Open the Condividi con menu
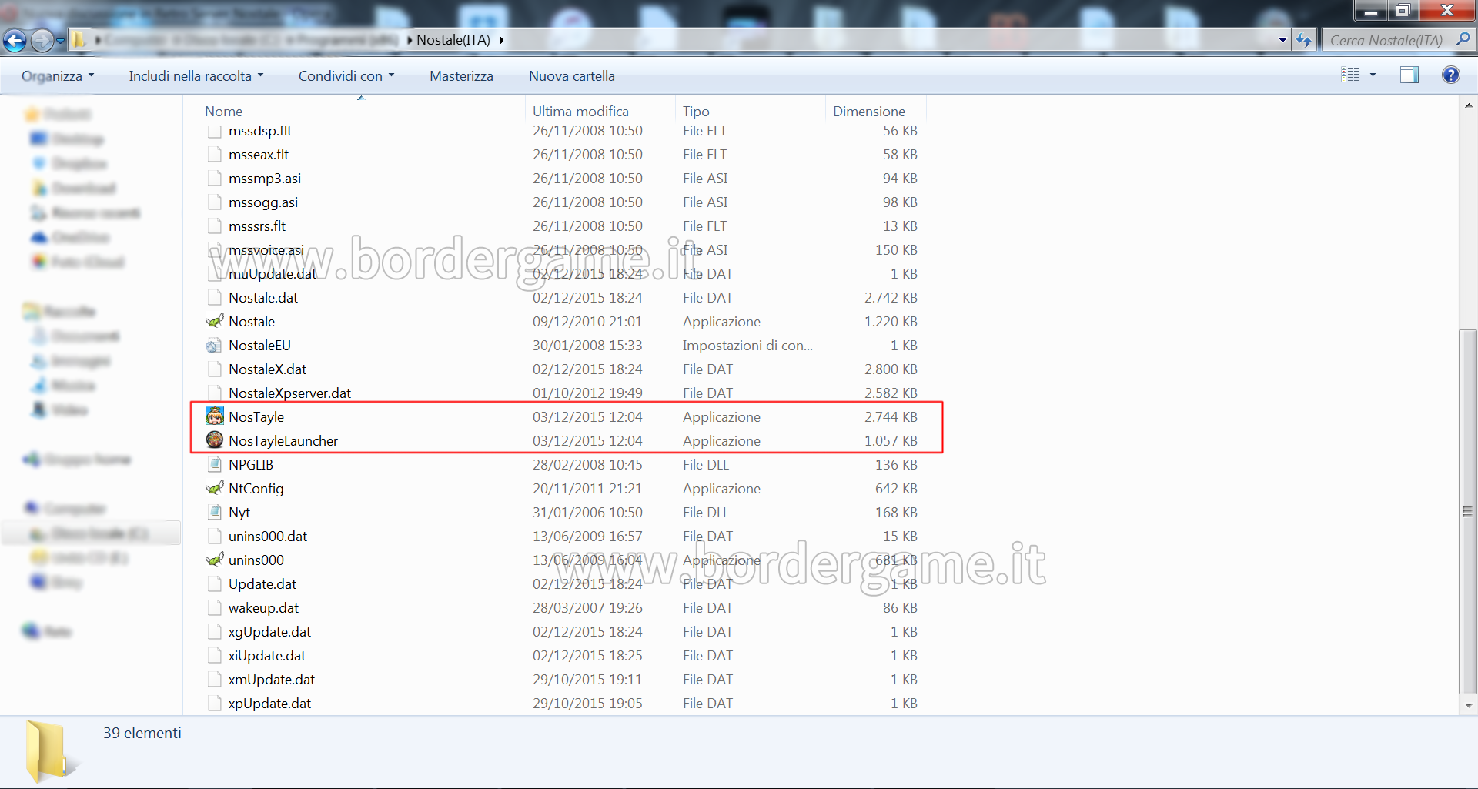Viewport: 1478px width, 789px height. pyautogui.click(x=346, y=75)
